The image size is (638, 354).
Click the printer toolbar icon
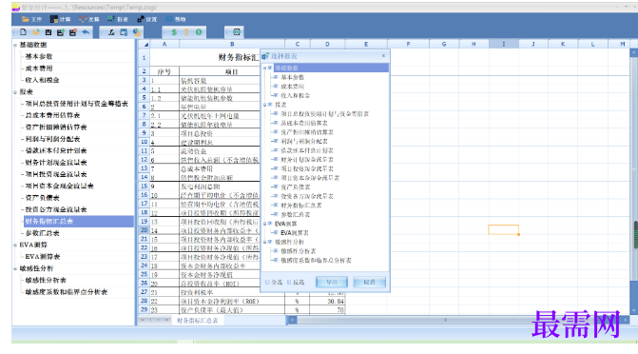237,32
